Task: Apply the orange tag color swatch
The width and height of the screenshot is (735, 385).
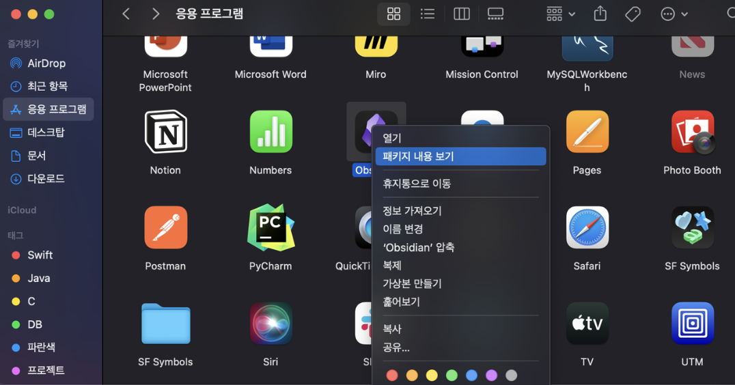Action: tap(412, 375)
